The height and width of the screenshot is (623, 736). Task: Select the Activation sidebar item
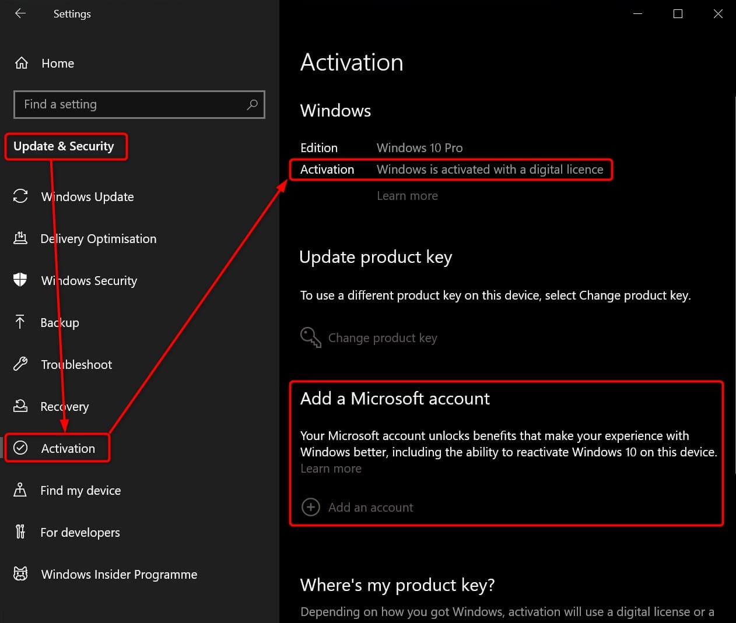pyautogui.click(x=68, y=449)
